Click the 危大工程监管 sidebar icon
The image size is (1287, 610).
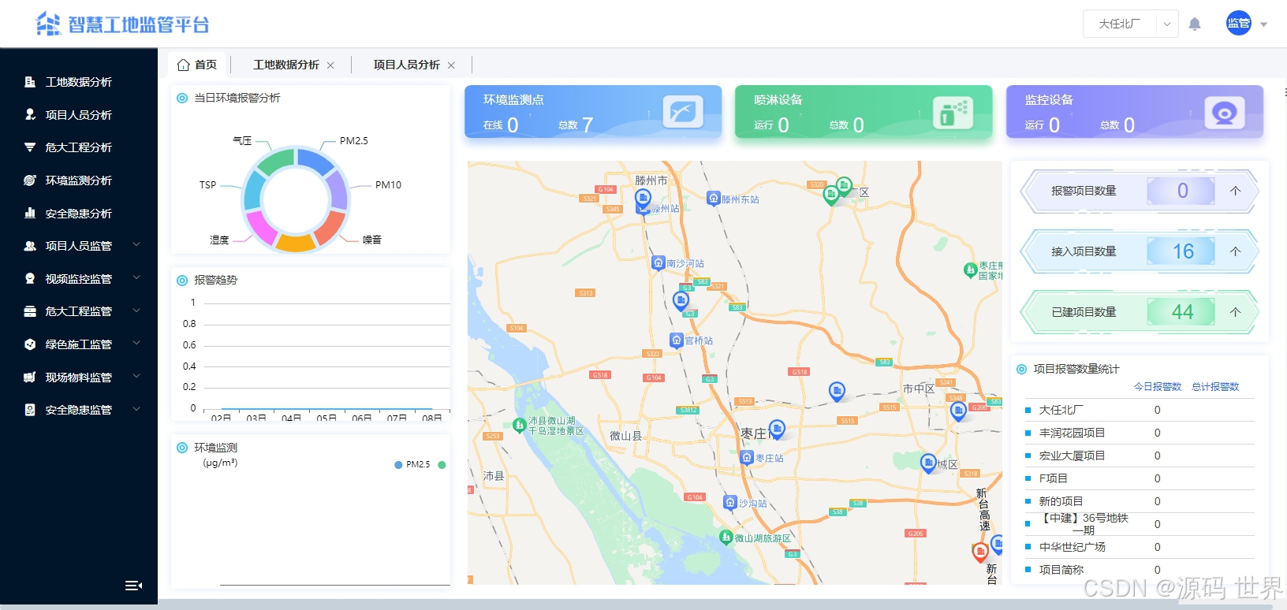30,311
